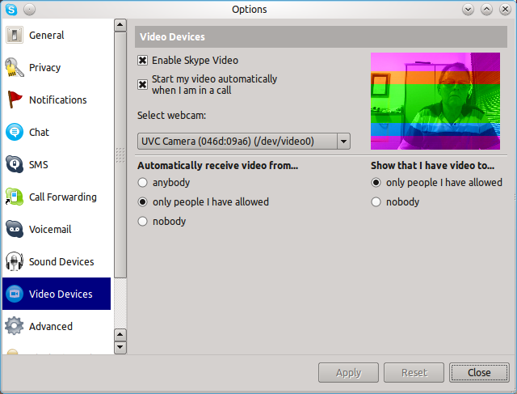Click the webcam preview thumbnail
This screenshot has width=517, height=394.
pyautogui.click(x=435, y=102)
